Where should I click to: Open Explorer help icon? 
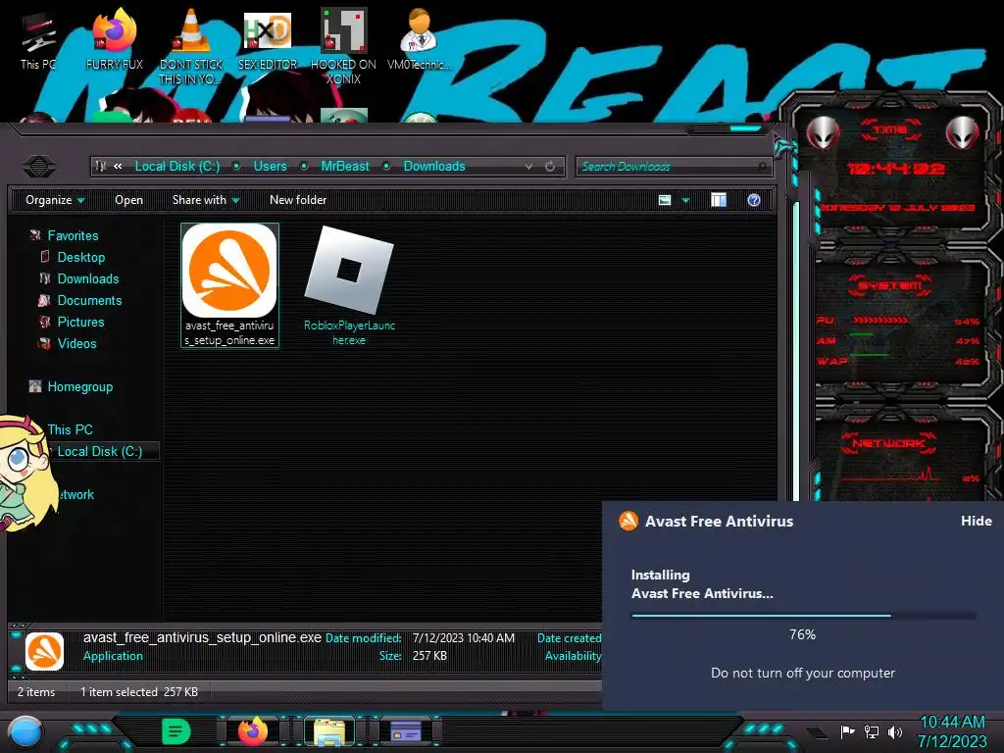pyautogui.click(x=754, y=200)
